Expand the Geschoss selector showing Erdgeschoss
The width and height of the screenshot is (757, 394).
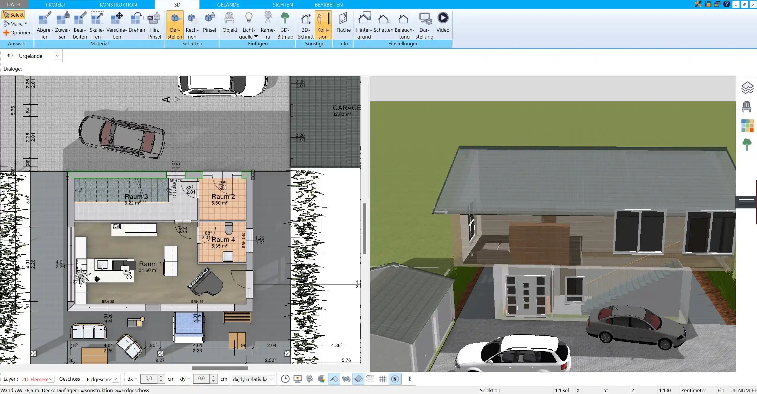(x=115, y=379)
